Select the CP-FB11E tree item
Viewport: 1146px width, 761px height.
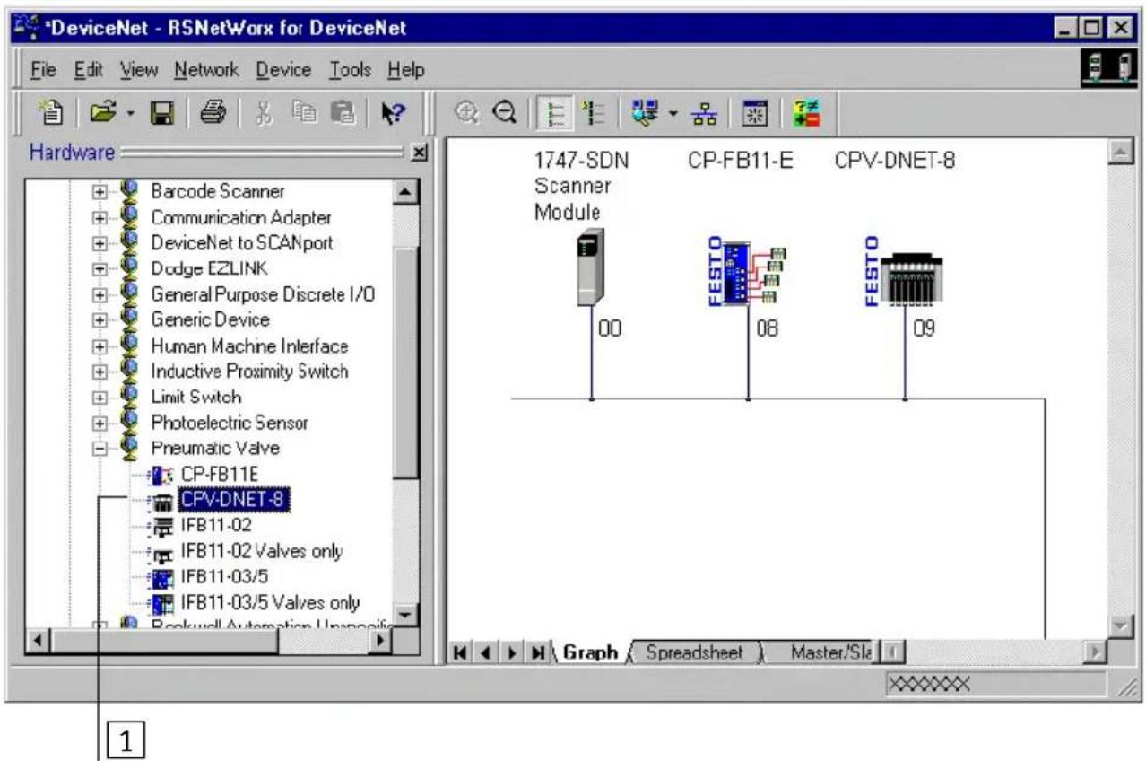[221, 473]
